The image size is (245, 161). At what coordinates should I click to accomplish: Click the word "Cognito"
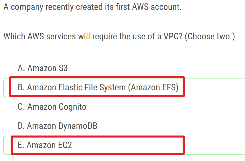[x=72, y=107]
